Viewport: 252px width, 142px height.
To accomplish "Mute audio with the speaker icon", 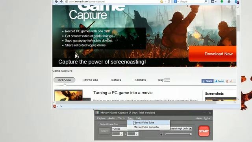I will [161, 134].
